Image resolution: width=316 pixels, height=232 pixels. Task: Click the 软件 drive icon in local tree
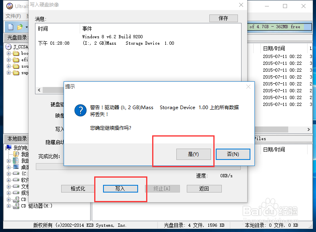16,180
